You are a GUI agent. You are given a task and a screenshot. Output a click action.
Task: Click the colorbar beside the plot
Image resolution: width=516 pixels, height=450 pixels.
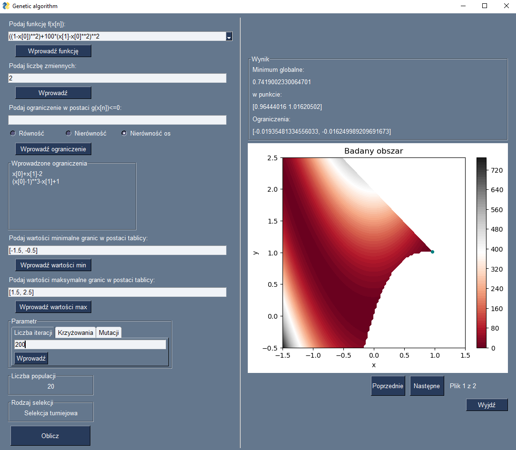pos(481,253)
